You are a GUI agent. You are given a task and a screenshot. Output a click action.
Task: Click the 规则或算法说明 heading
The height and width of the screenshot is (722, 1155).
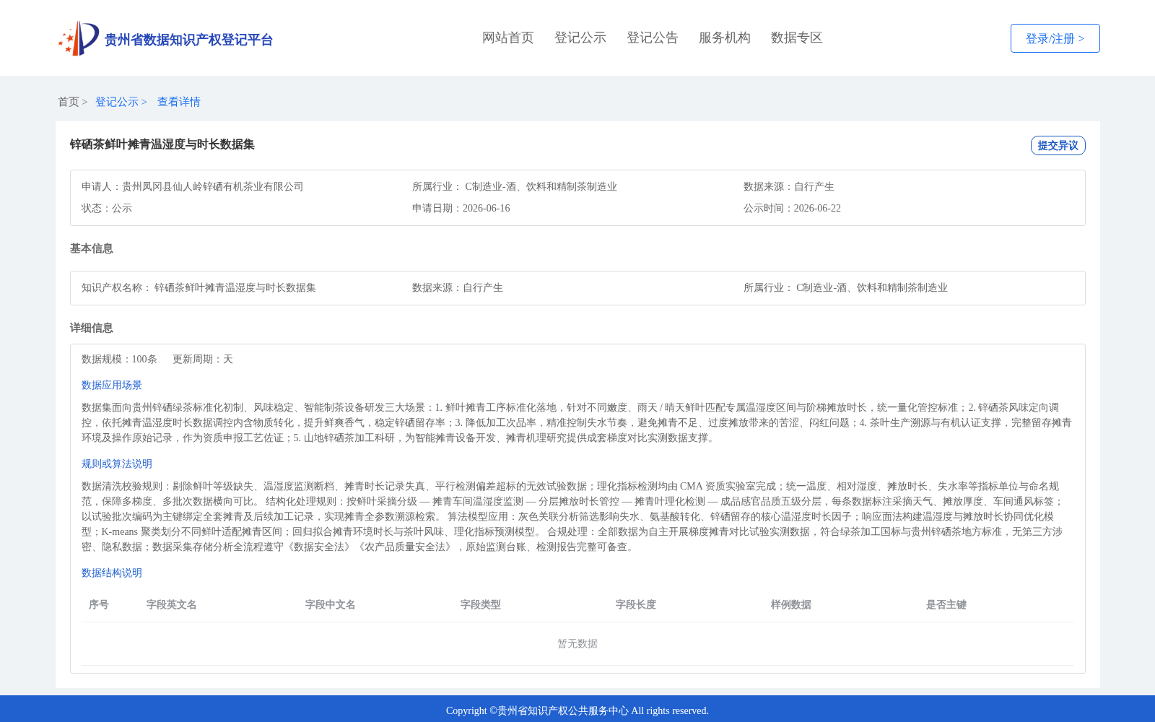pos(117,464)
